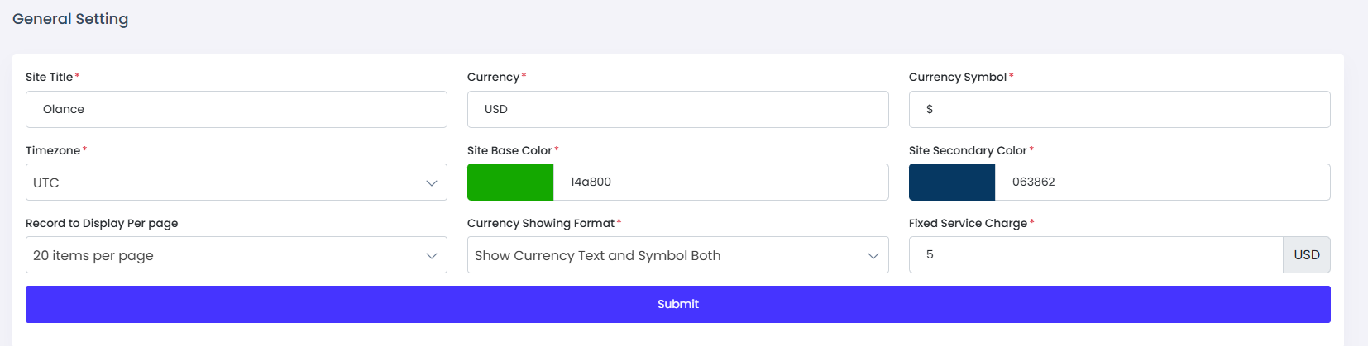
Task: Click the Currency Showing Format label
Action: (x=541, y=223)
